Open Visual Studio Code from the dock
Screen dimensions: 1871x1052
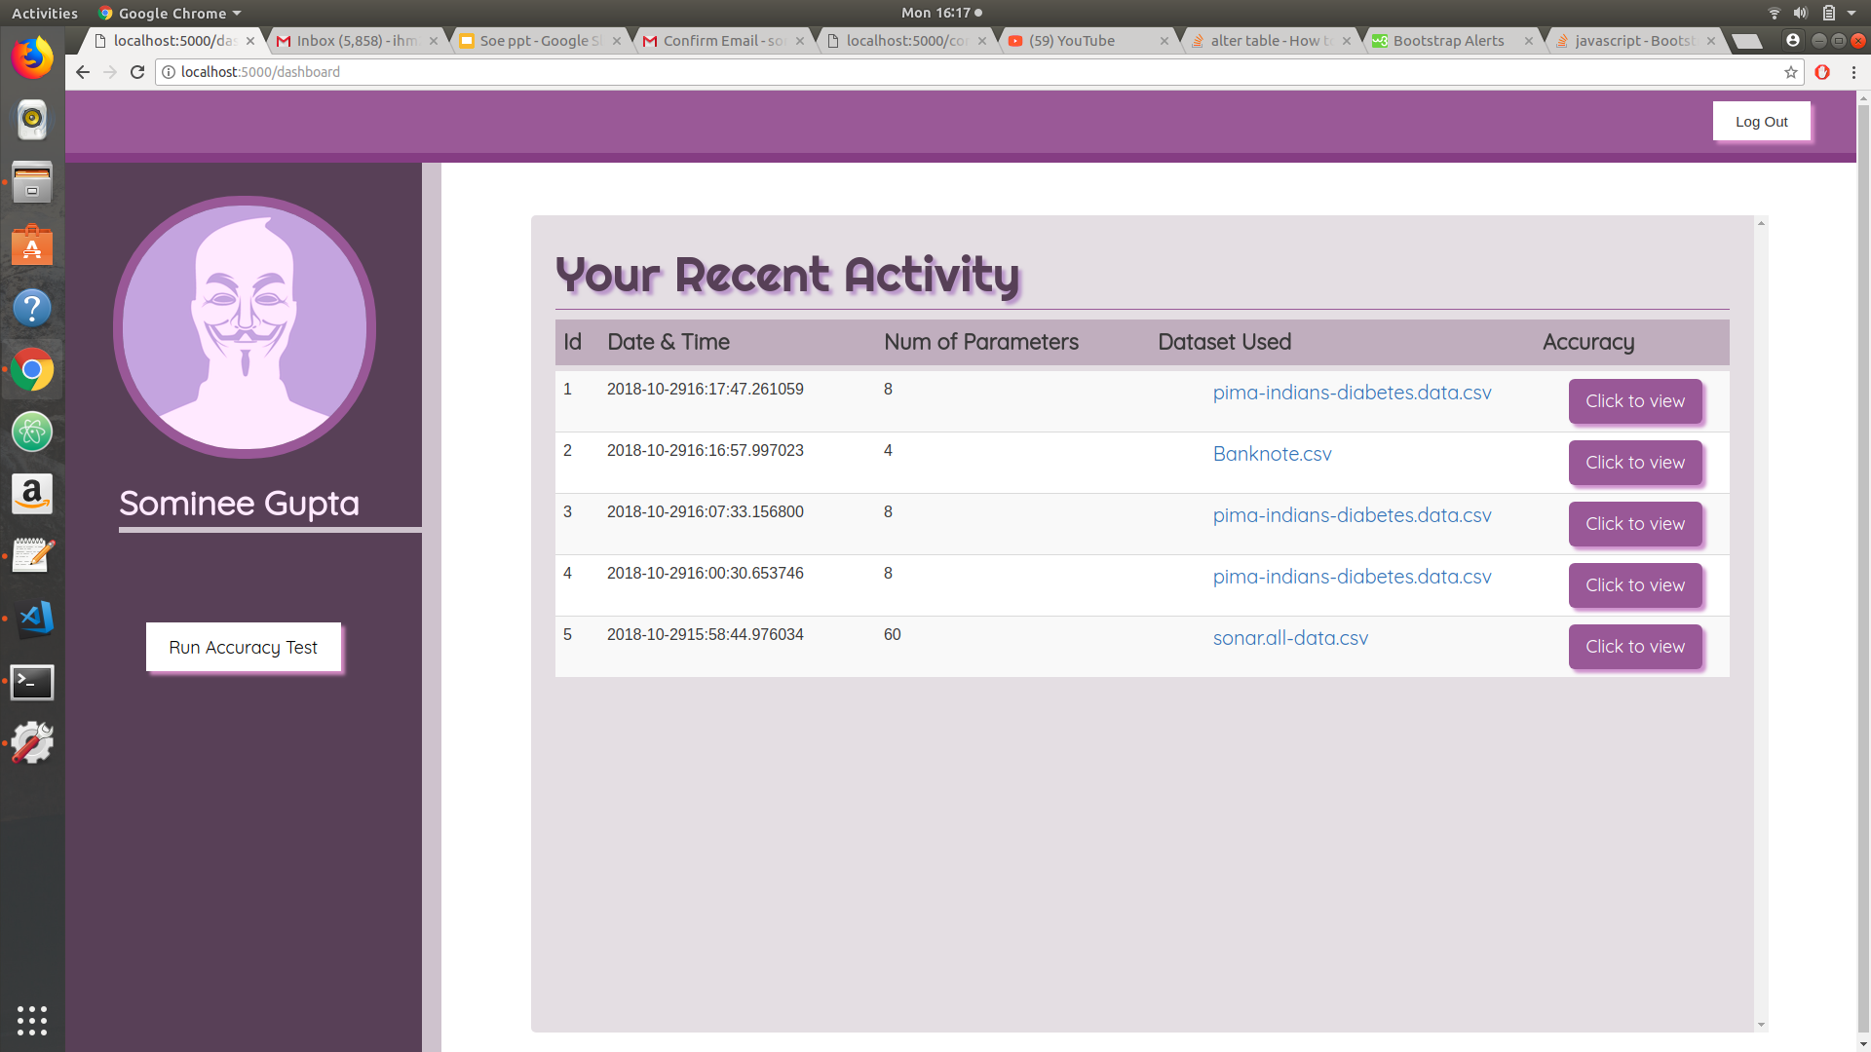[x=32, y=619]
